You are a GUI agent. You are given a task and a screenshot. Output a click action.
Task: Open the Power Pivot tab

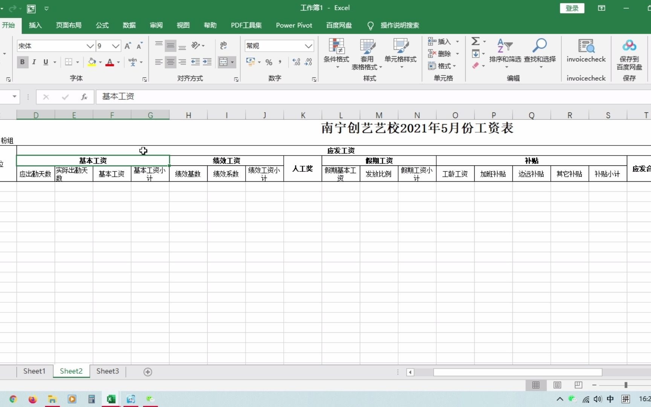pyautogui.click(x=294, y=25)
